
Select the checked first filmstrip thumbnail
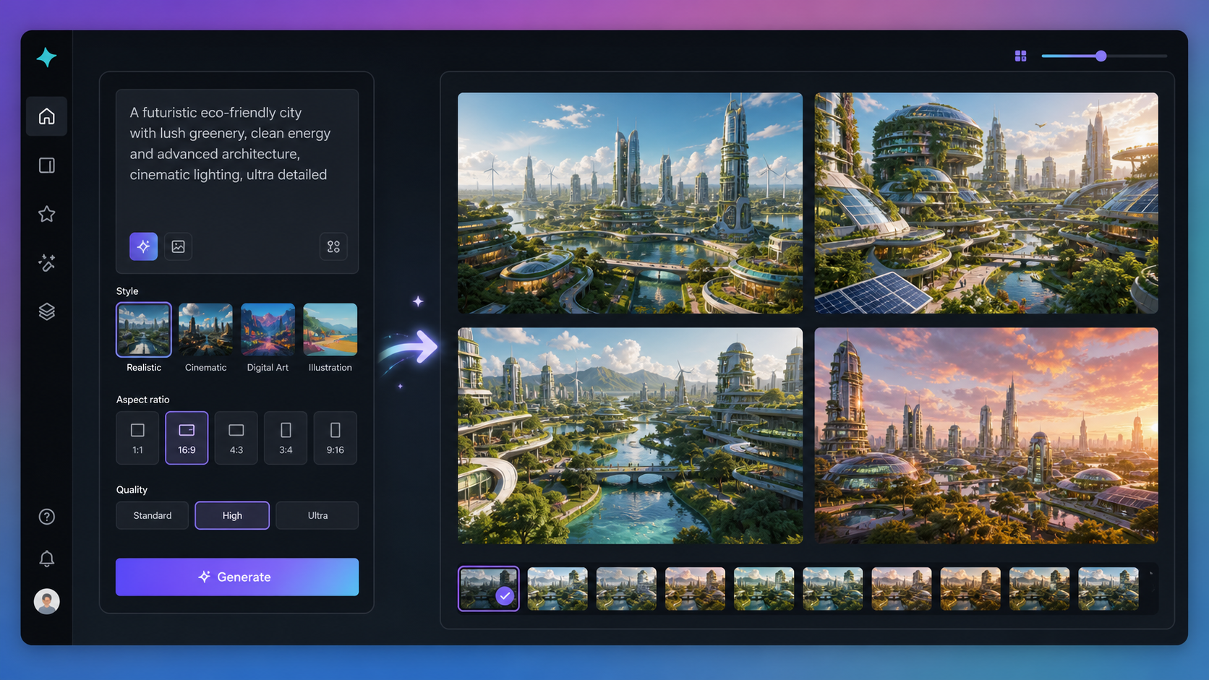489,589
